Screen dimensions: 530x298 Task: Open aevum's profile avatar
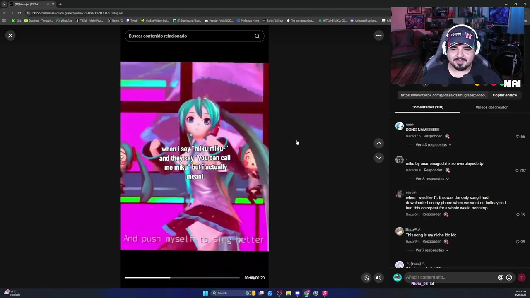(x=399, y=194)
